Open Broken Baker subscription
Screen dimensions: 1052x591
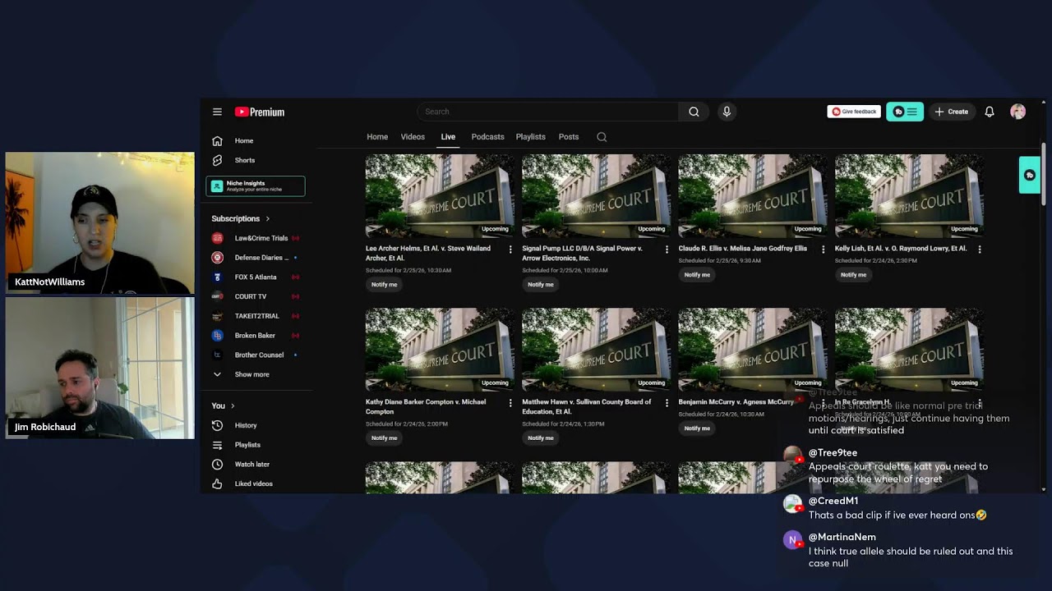(x=256, y=335)
